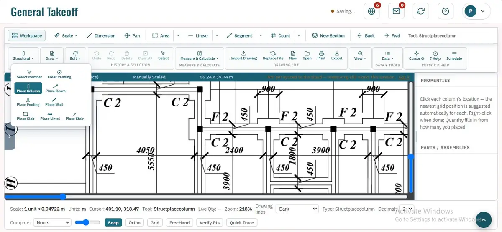Open a drawing file
Image resolution: width=502 pixels, height=232 pixels.
pos(307,55)
